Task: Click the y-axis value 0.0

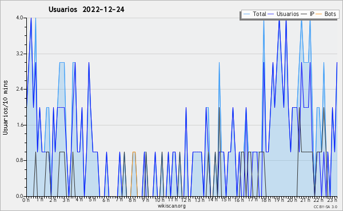Action: pyautogui.click(x=19, y=196)
